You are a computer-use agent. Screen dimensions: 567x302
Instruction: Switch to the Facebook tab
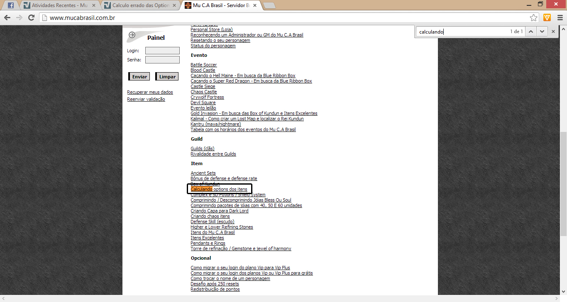(x=11, y=5)
